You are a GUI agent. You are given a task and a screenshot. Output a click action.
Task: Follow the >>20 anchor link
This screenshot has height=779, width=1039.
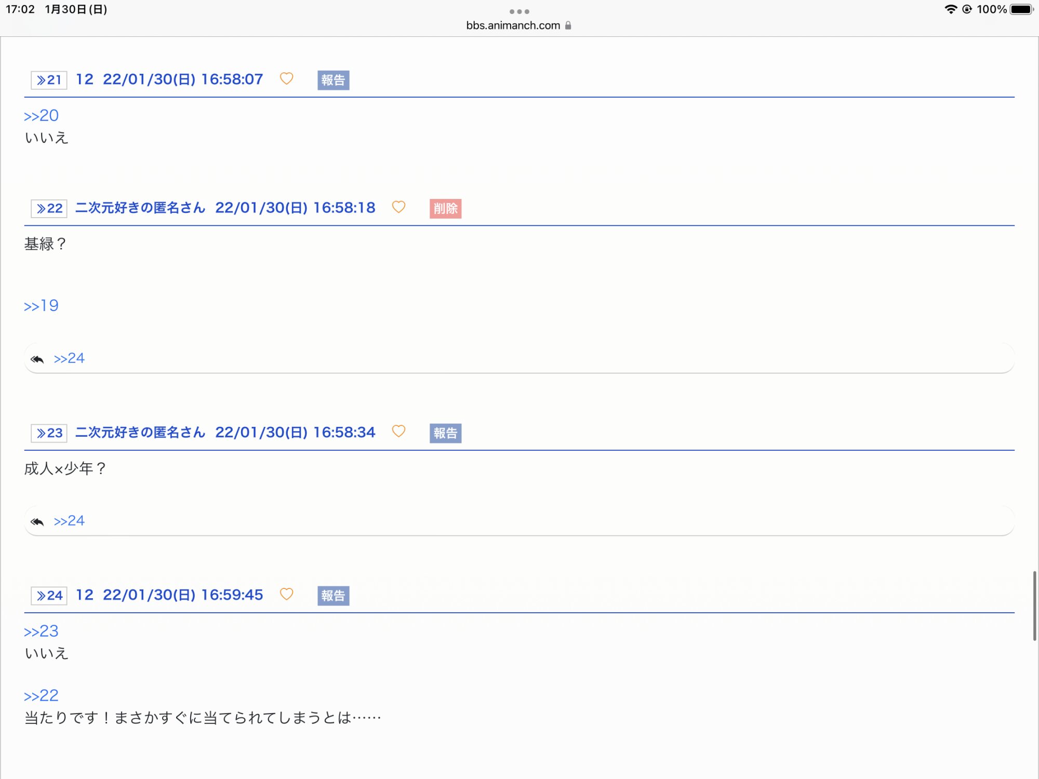[41, 115]
